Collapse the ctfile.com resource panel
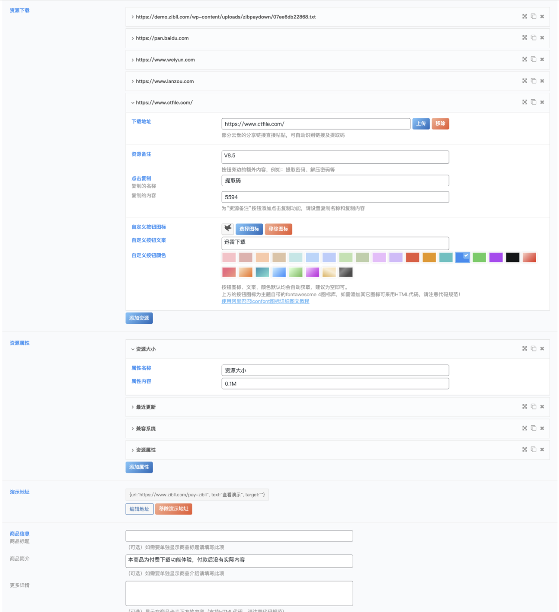 click(x=164, y=103)
